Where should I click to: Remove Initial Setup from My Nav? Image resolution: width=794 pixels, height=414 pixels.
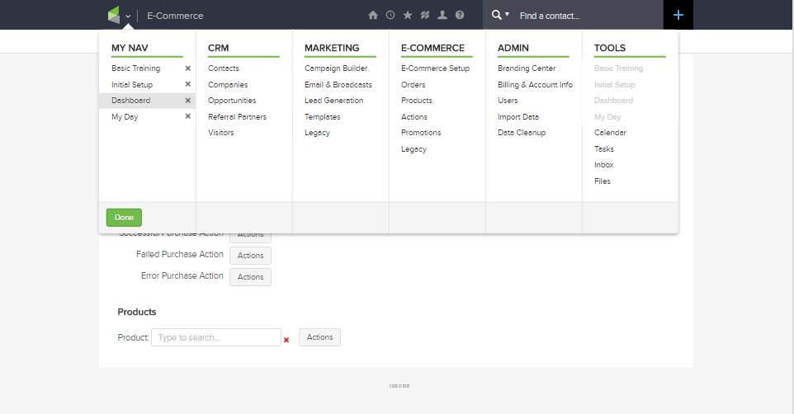coord(188,84)
